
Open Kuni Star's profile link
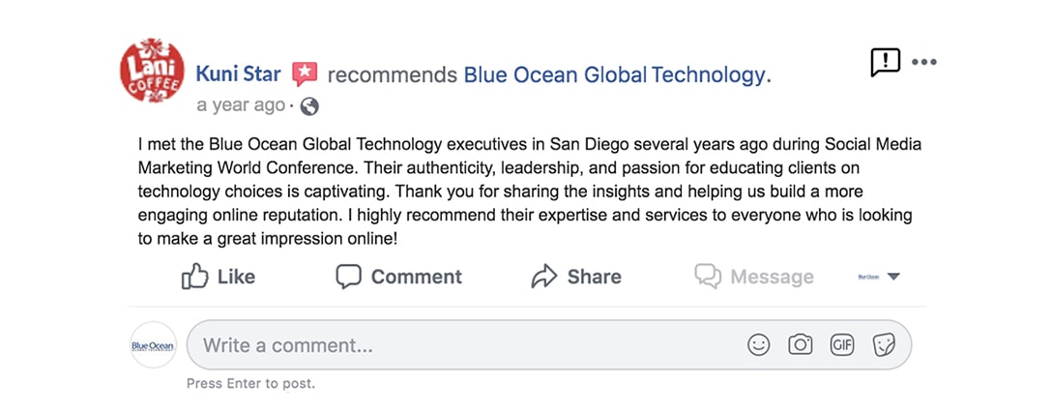(238, 74)
